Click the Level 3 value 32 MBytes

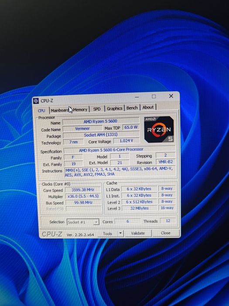[x=139, y=208]
